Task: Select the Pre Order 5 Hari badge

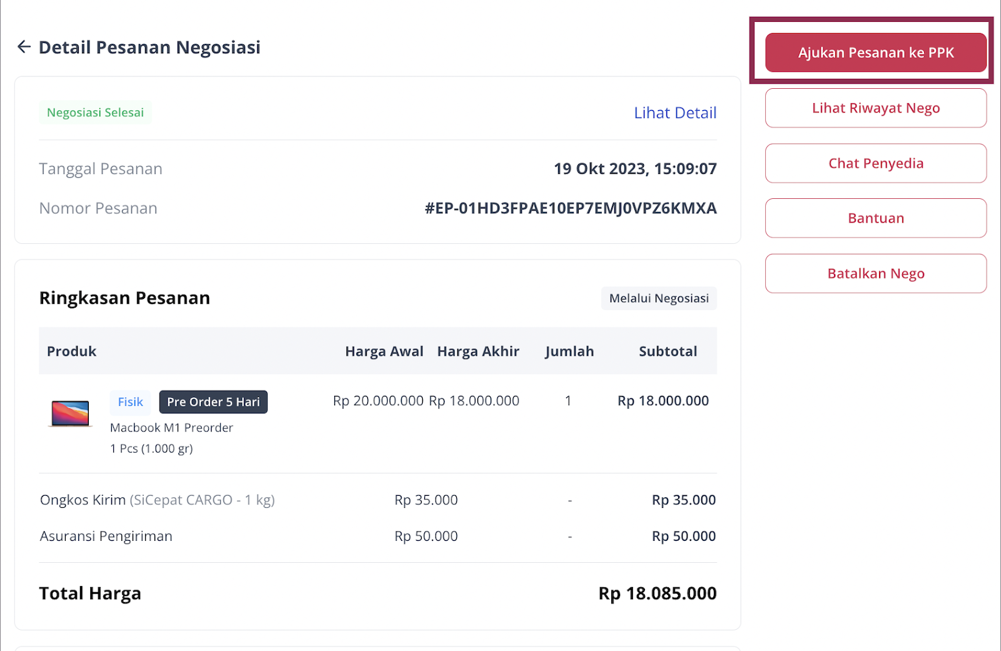Action: pos(213,402)
